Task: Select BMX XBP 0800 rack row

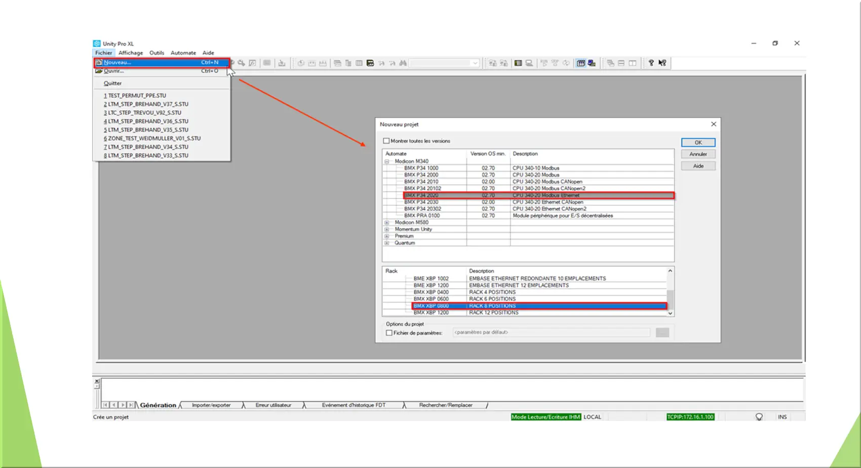Action: coord(539,306)
